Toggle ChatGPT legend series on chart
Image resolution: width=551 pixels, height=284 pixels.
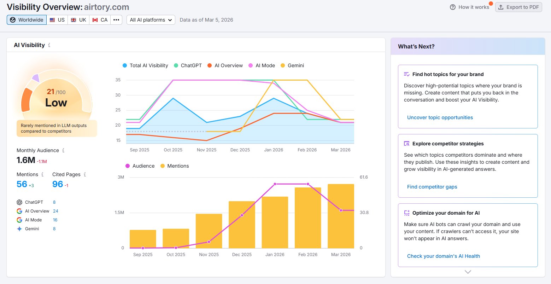point(188,65)
